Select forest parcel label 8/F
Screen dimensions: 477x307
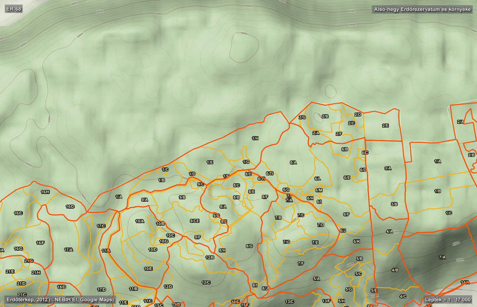point(265,197)
